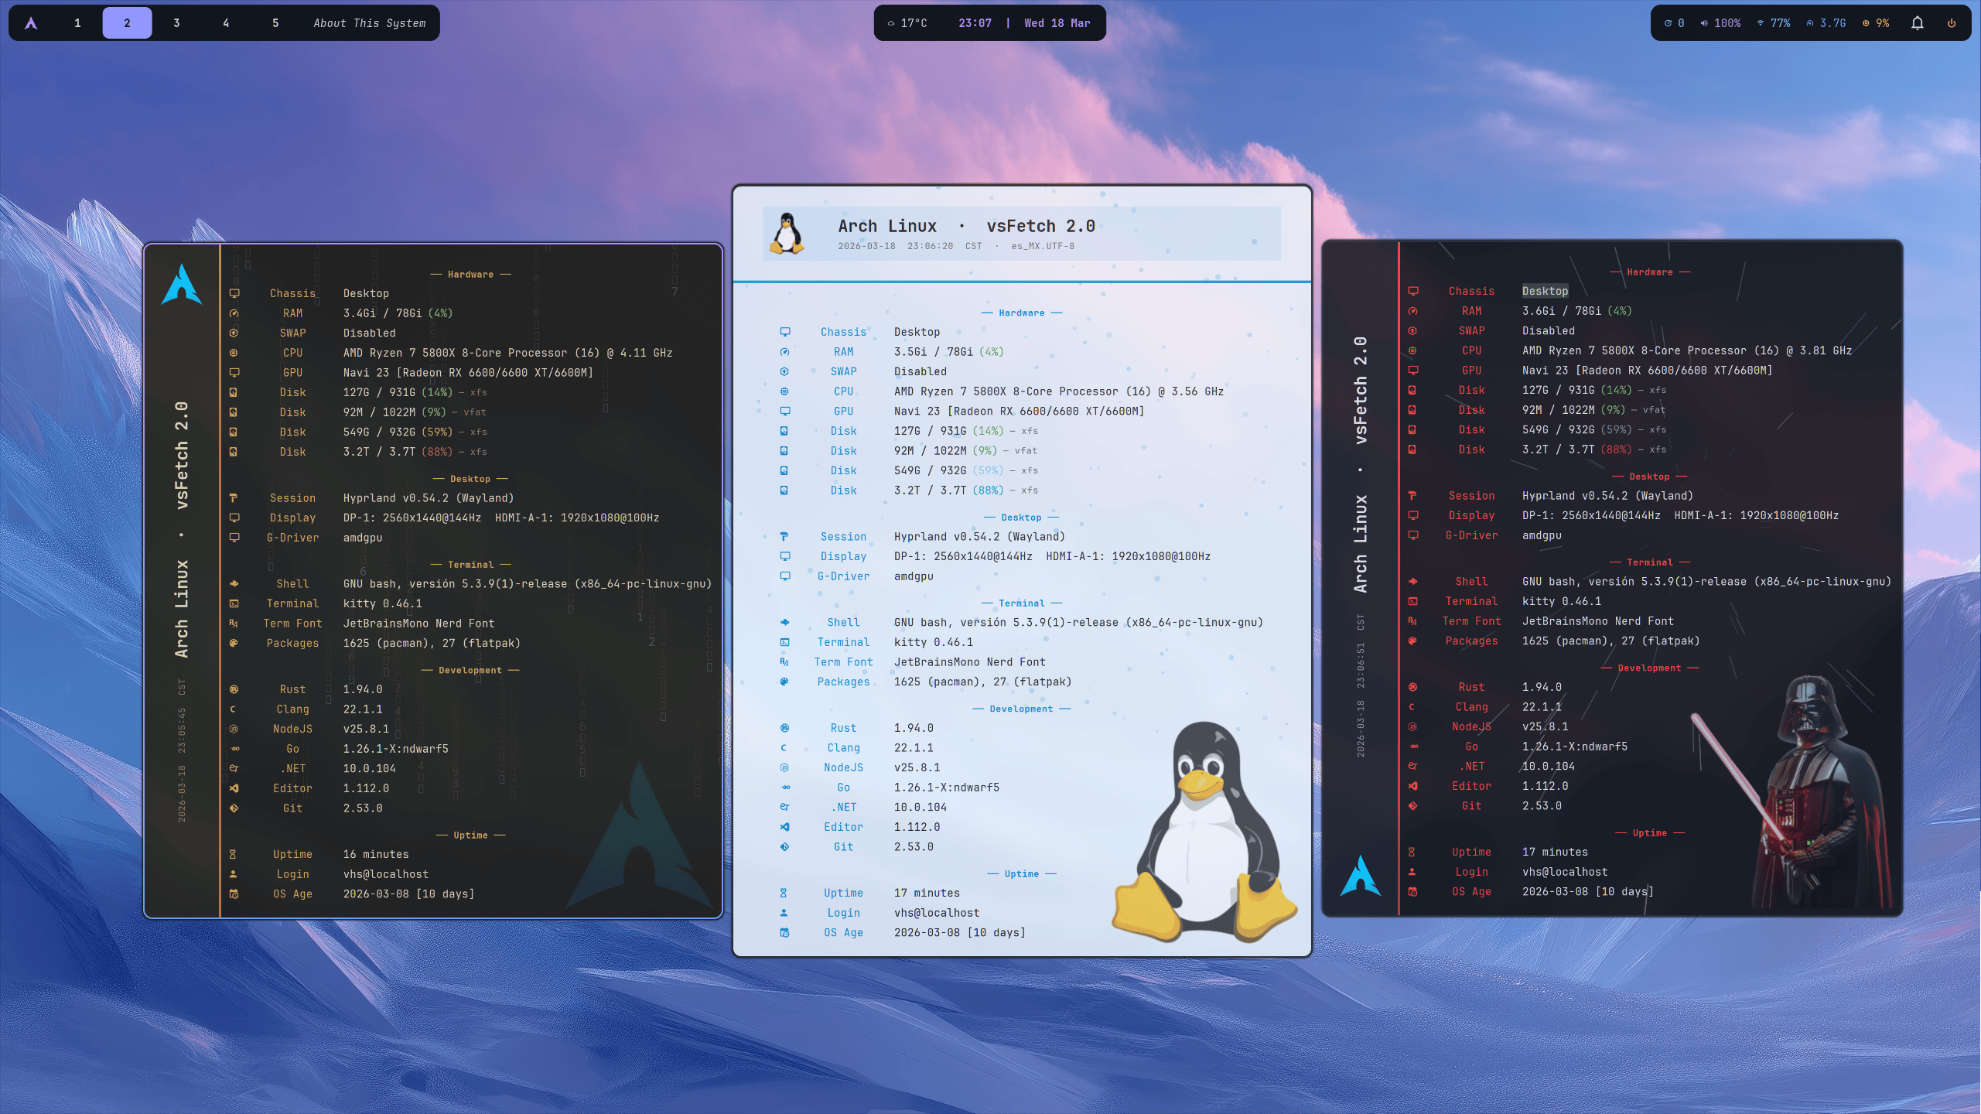This screenshot has height=1114, width=1981.
Task: Click 'es_MX.UTF-8' locale in center window
Action: [1042, 246]
